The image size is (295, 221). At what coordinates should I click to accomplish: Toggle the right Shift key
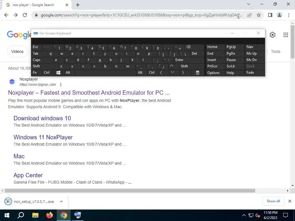click(192, 66)
